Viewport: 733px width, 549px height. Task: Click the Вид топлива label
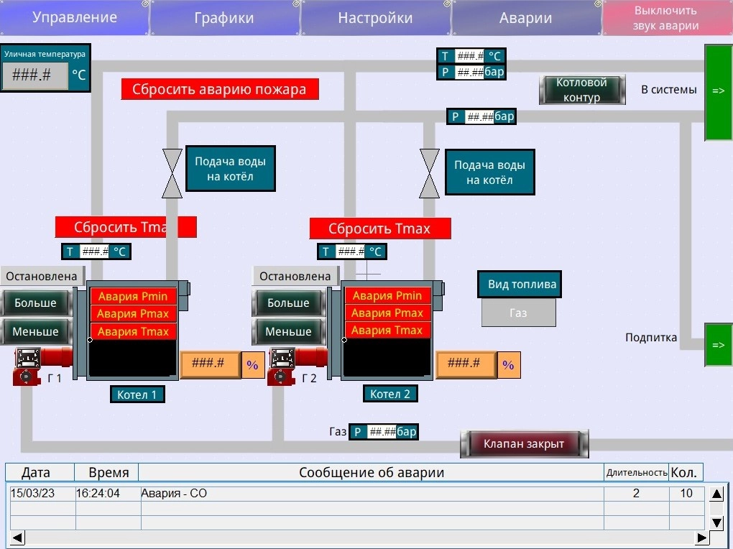pos(520,284)
